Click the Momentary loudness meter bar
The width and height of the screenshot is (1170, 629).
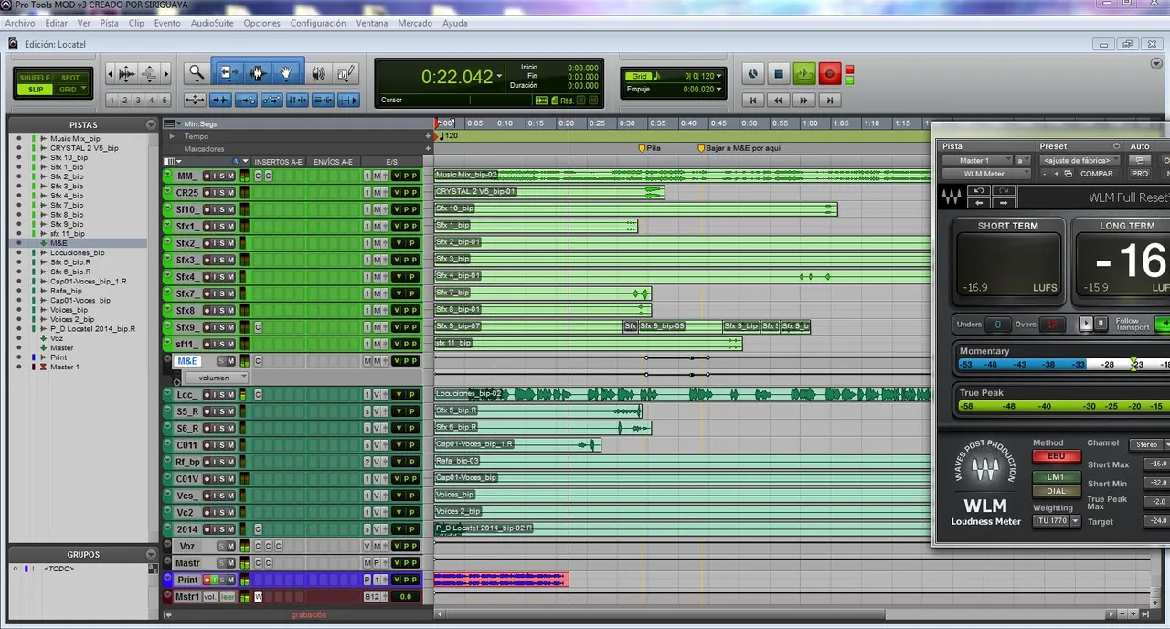click(1063, 365)
